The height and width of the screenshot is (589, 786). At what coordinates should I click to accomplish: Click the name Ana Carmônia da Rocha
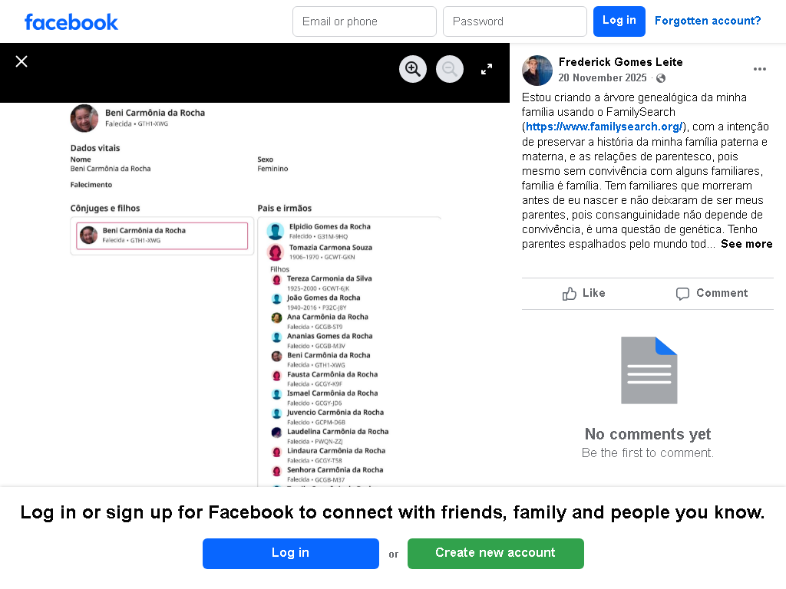(x=328, y=317)
